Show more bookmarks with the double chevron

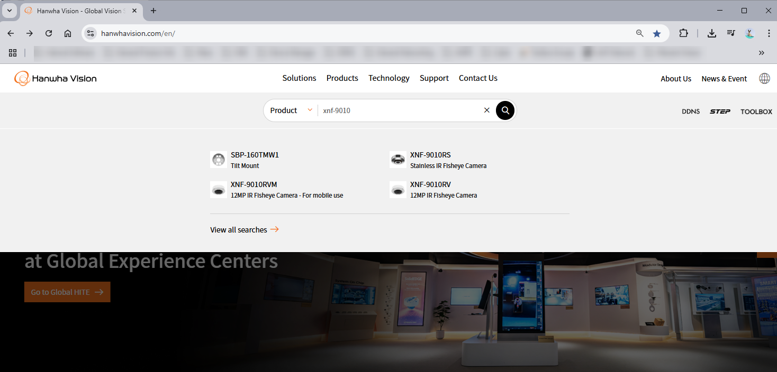point(761,53)
